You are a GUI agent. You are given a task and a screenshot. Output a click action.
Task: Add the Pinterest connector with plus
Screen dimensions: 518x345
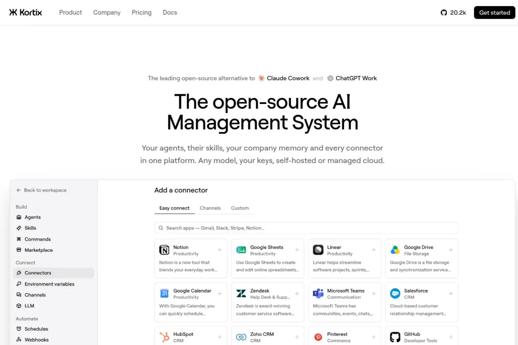(374, 337)
